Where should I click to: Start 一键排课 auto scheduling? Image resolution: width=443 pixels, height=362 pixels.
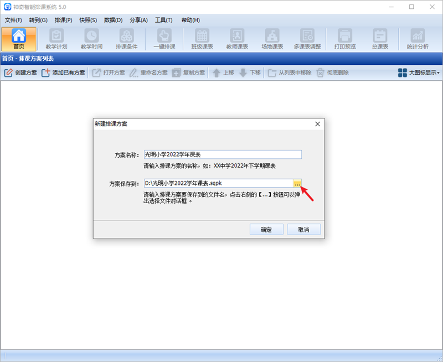click(164, 39)
